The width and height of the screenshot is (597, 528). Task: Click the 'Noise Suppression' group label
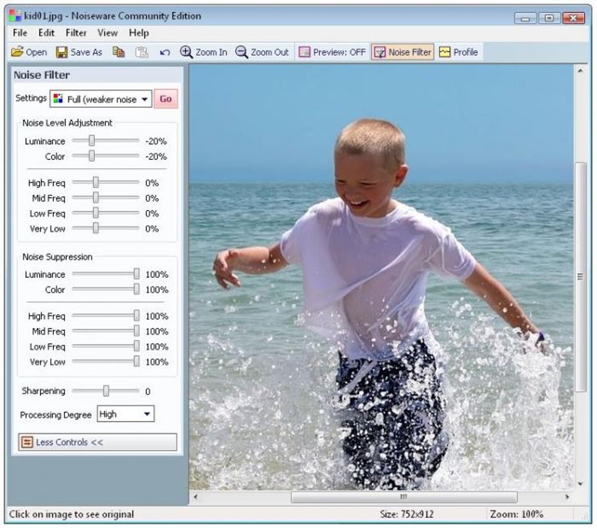click(57, 257)
